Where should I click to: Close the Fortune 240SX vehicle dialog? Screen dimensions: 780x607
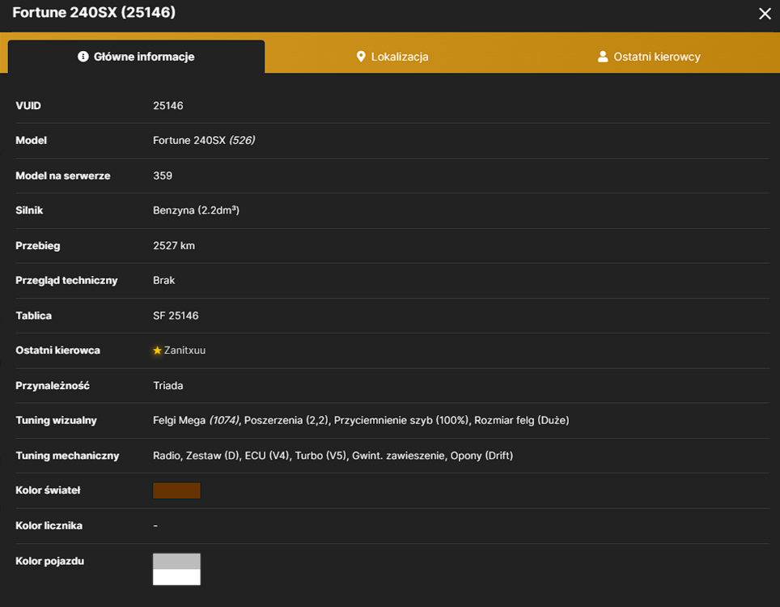pyautogui.click(x=765, y=14)
